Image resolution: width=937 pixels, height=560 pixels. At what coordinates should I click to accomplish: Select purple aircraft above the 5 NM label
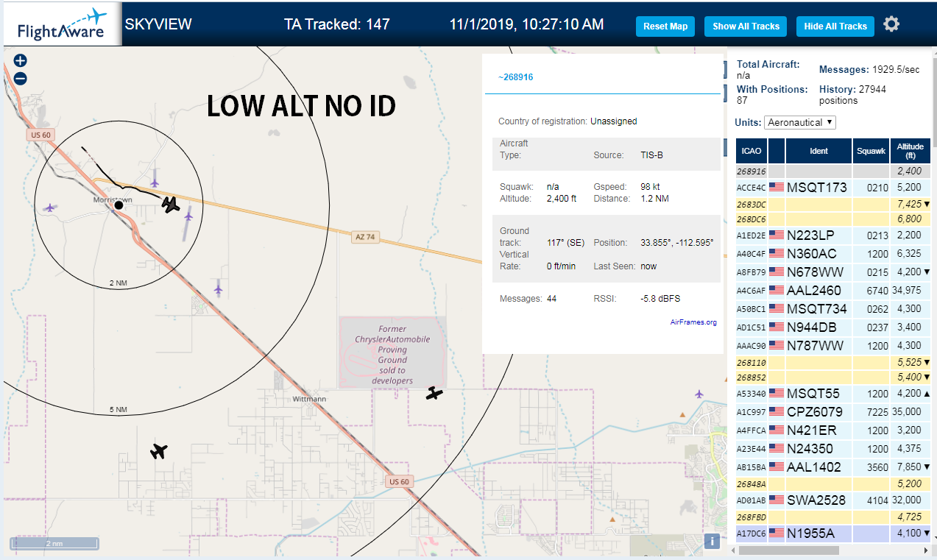point(218,289)
